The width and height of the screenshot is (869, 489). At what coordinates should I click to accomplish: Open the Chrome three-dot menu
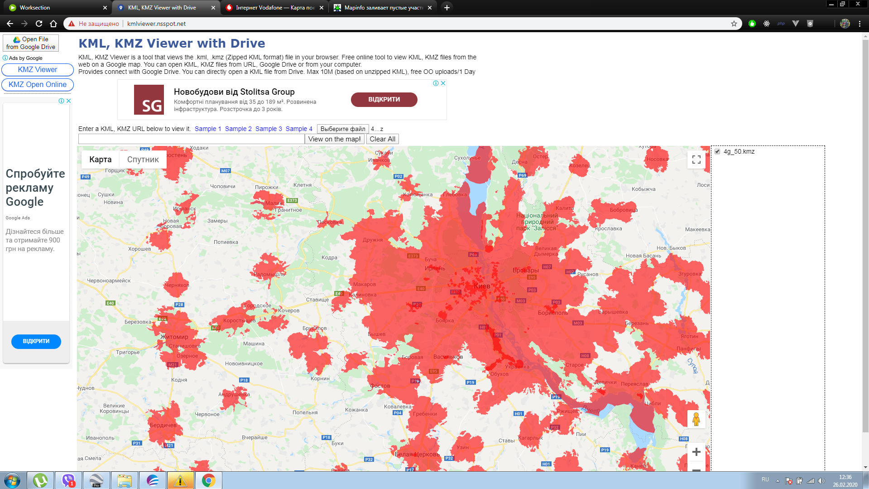(x=859, y=24)
